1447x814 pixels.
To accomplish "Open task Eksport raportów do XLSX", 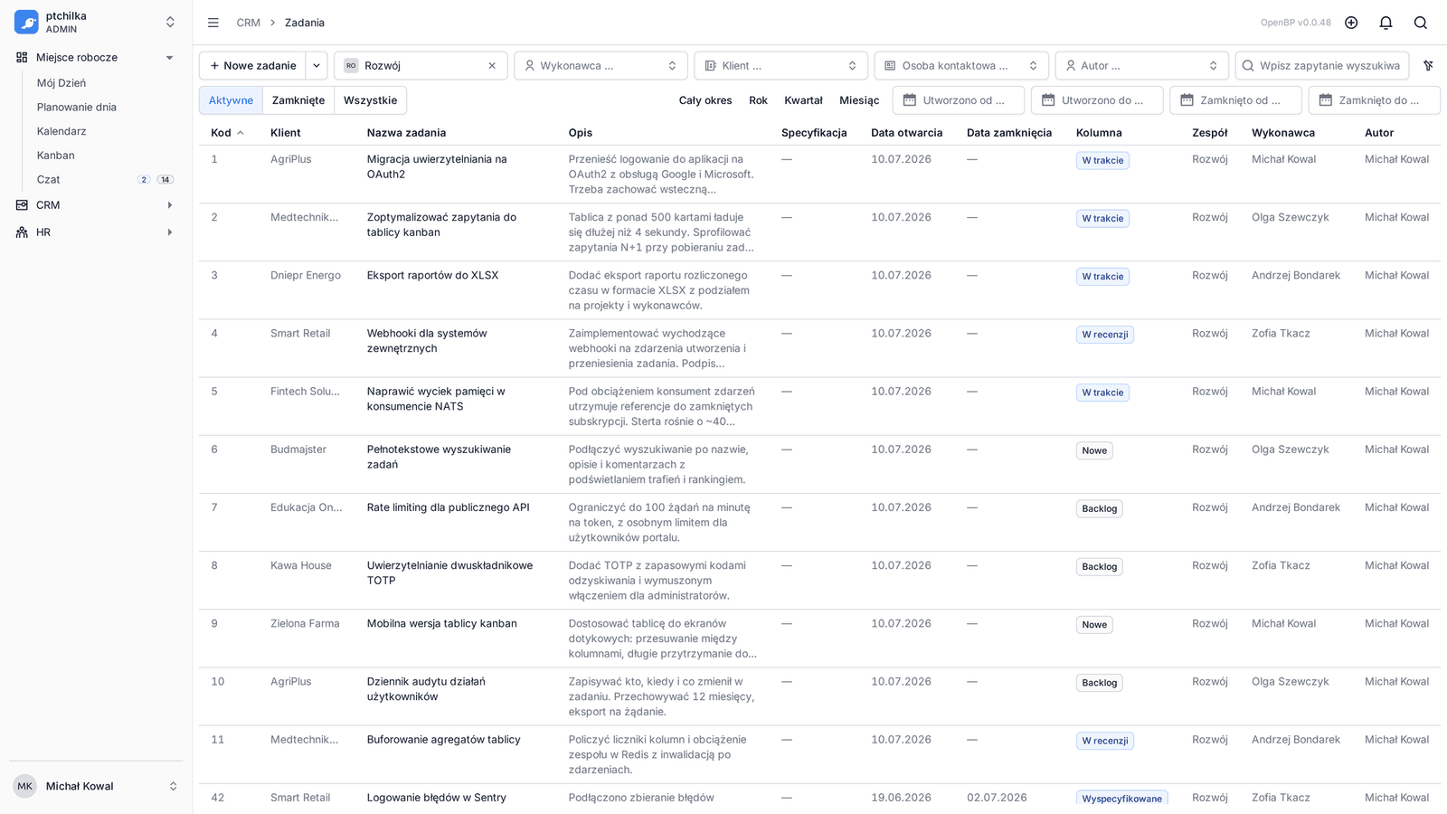I will [x=432, y=276].
